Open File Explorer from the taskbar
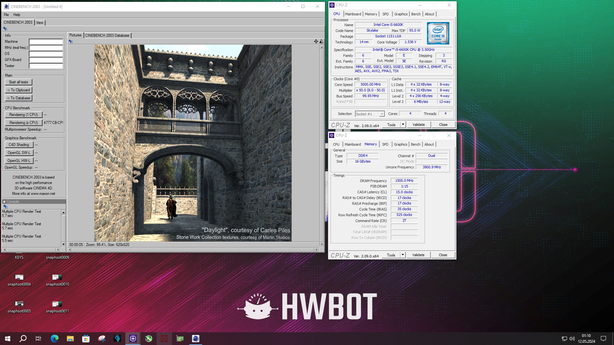The height and width of the screenshot is (345, 614). [x=70, y=339]
